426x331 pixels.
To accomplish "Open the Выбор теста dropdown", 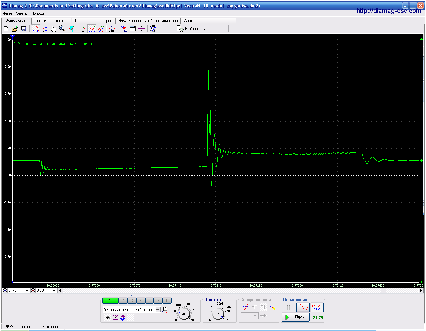I will (201, 29).
